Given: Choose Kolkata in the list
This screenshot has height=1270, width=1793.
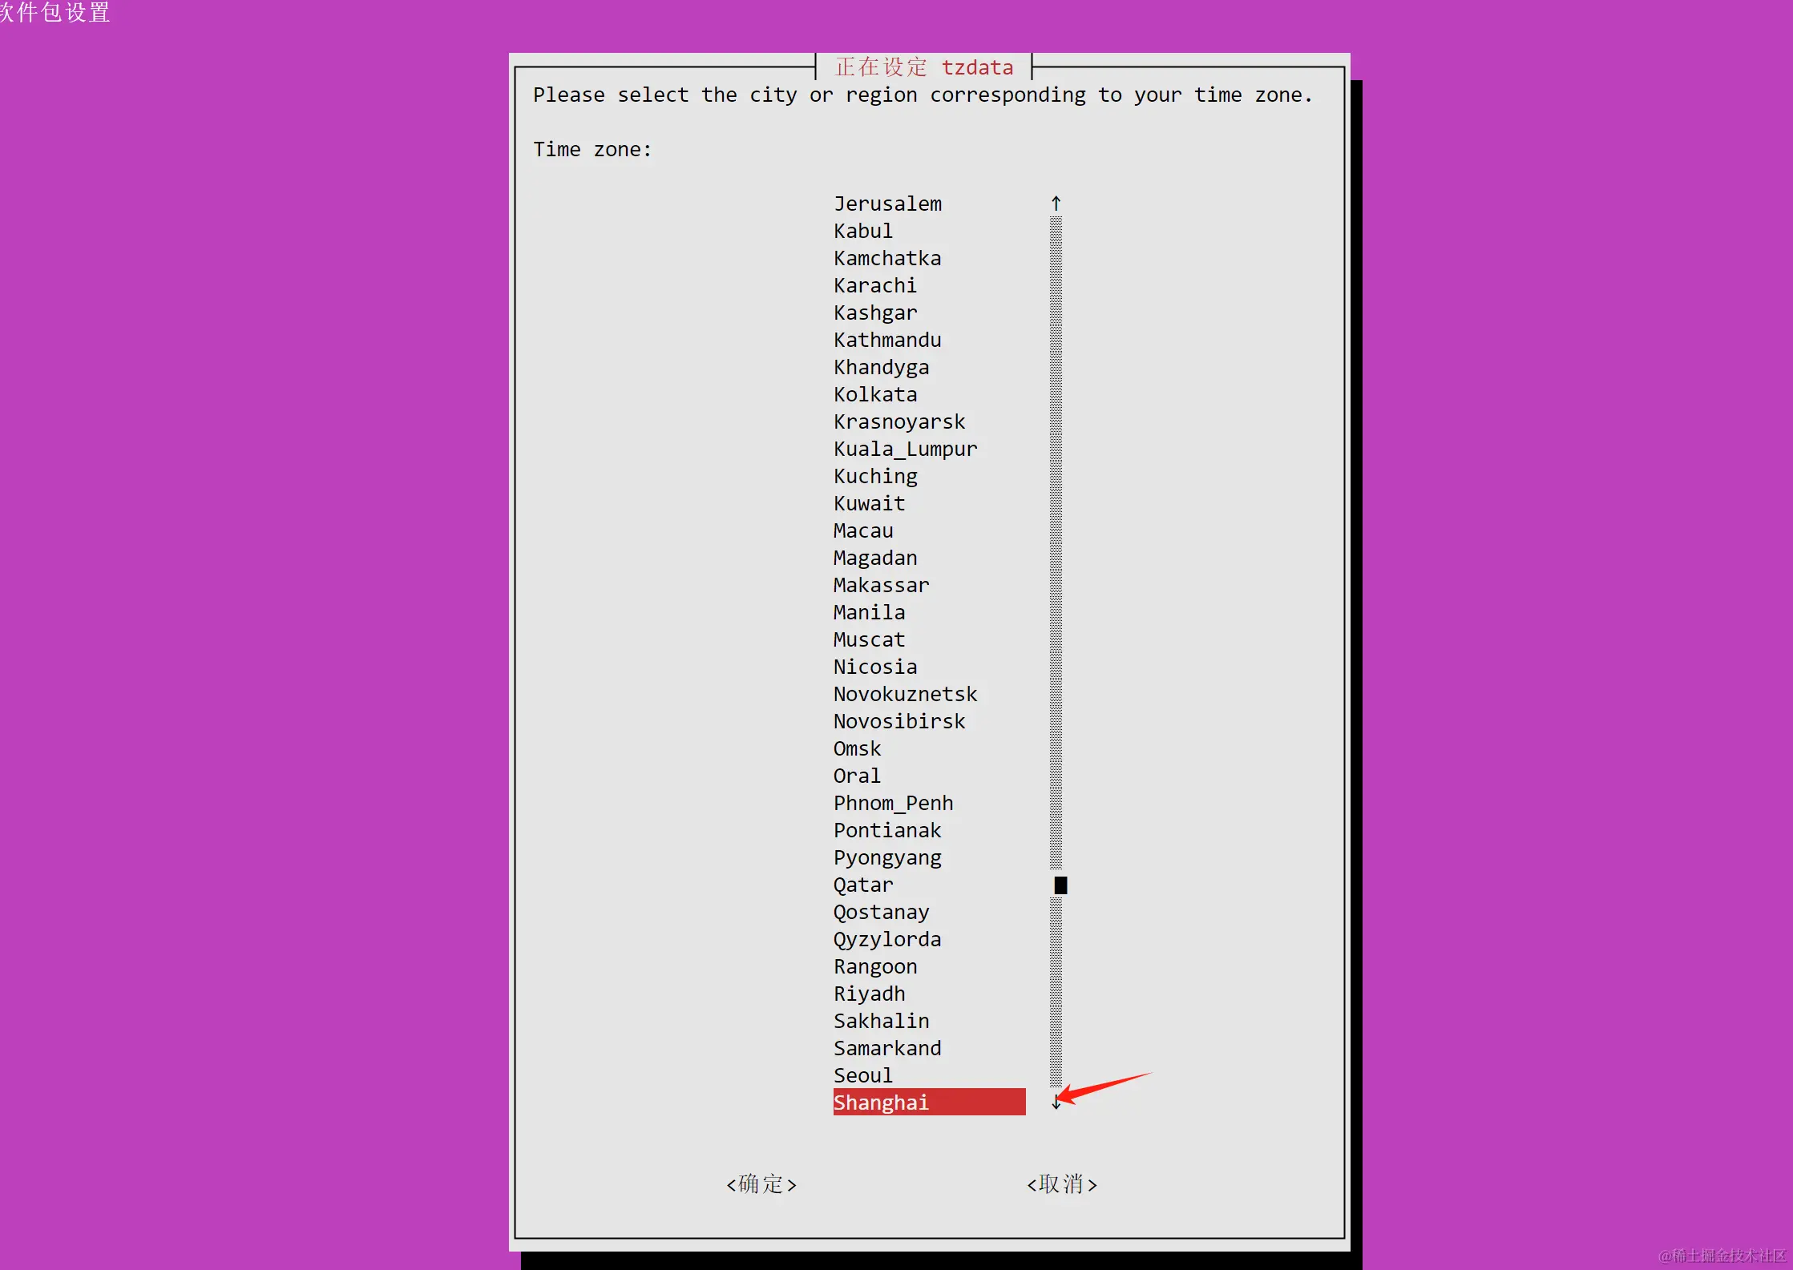Looking at the screenshot, I should coord(874,394).
